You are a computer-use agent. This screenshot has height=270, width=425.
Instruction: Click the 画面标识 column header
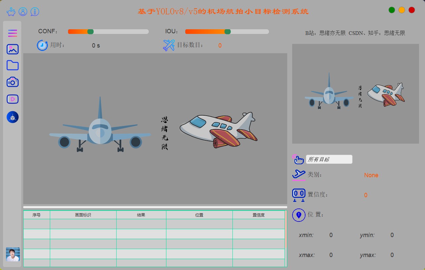point(83,215)
